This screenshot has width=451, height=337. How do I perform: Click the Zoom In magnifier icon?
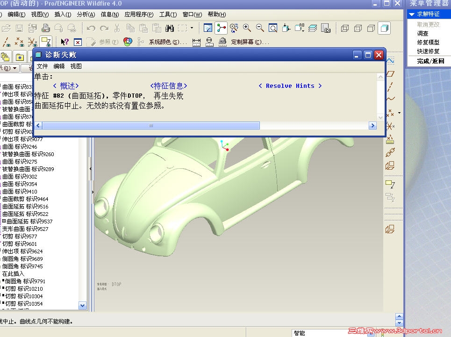point(247,28)
